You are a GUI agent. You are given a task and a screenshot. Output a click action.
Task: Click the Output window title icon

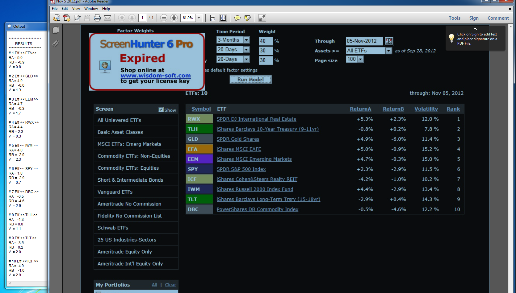click(9, 27)
